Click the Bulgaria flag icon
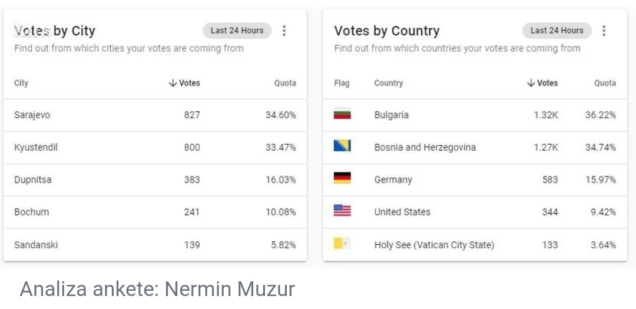The width and height of the screenshot is (636, 309). 342,115
